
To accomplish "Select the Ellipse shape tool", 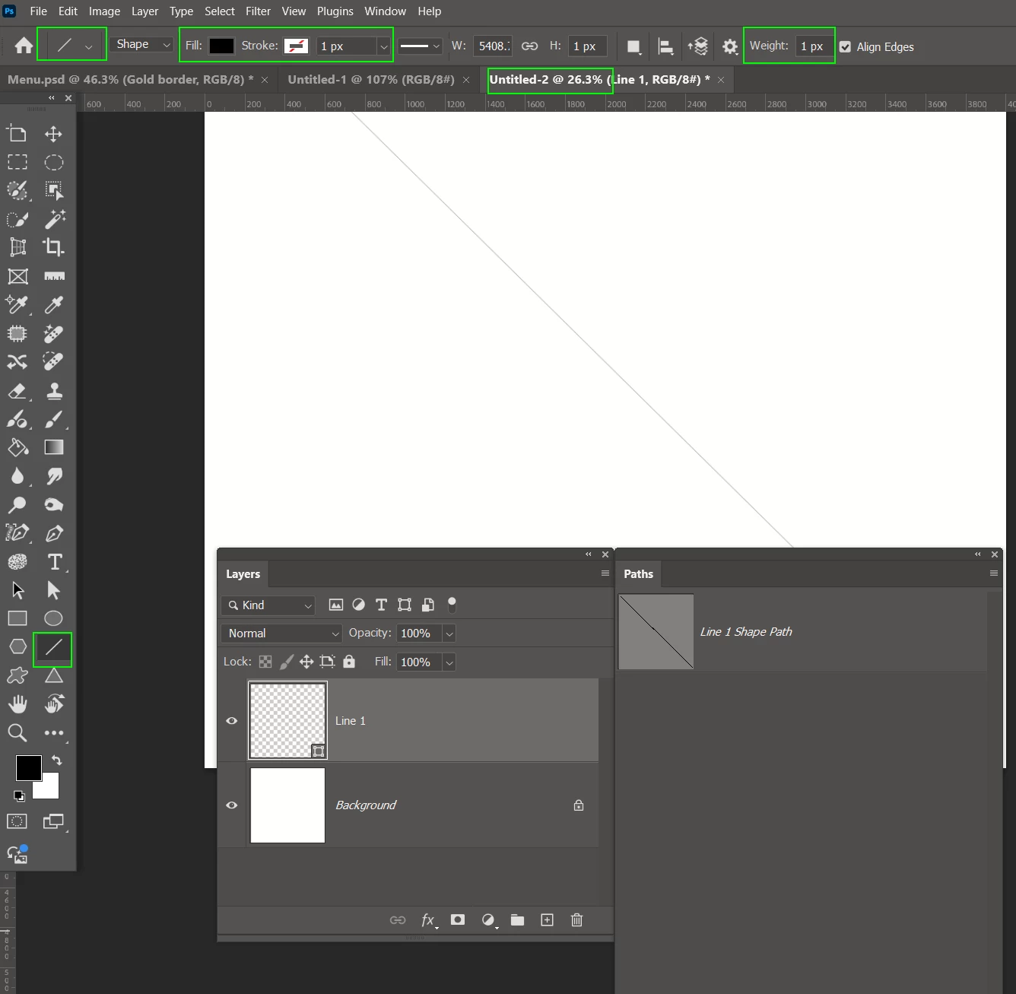I will [x=53, y=618].
